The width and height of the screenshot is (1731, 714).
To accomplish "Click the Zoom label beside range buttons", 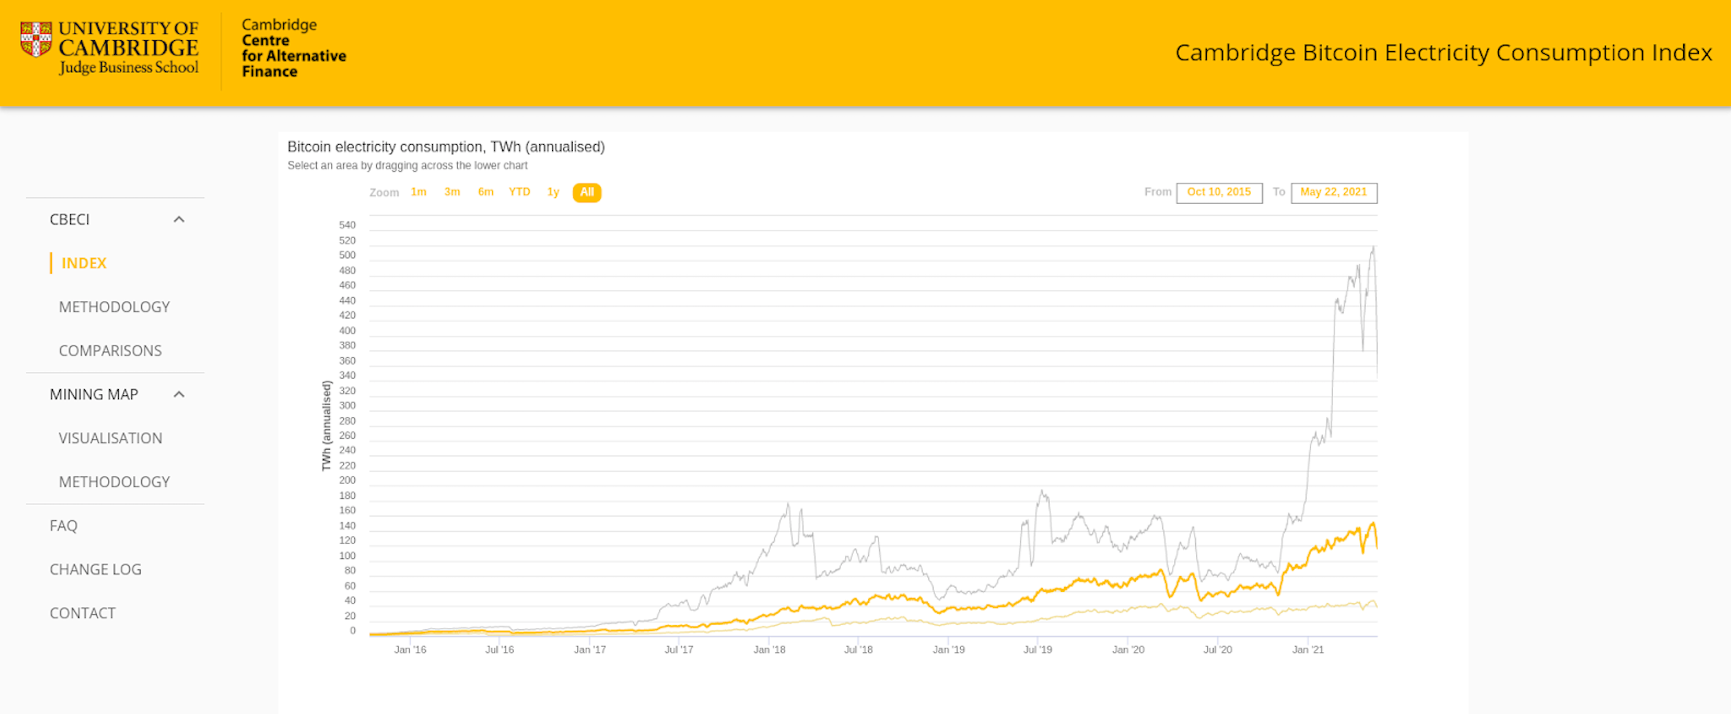I will (x=384, y=192).
